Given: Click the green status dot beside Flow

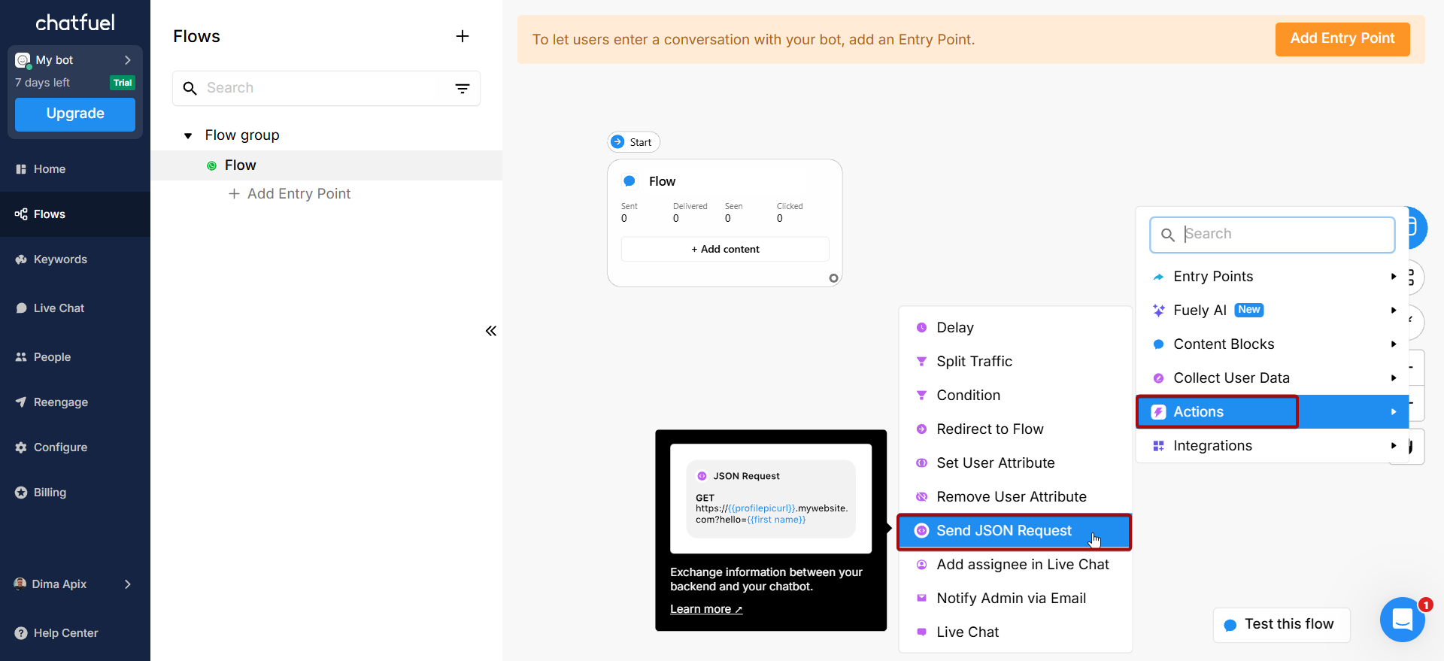Looking at the screenshot, I should [x=212, y=165].
